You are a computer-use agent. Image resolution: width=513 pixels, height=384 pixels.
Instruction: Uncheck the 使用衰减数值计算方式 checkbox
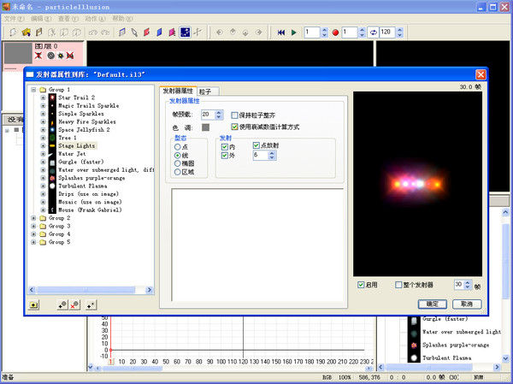[235, 127]
